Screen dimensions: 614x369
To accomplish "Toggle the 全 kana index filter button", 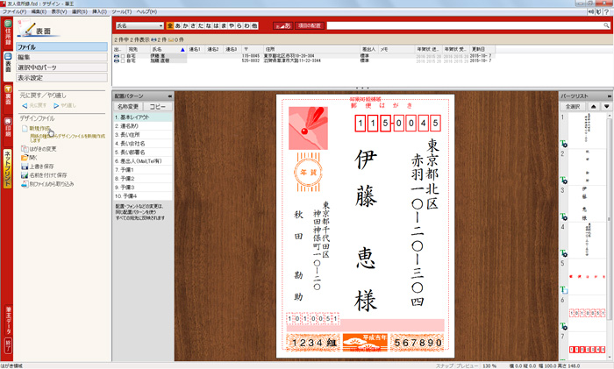I will 169,27.
